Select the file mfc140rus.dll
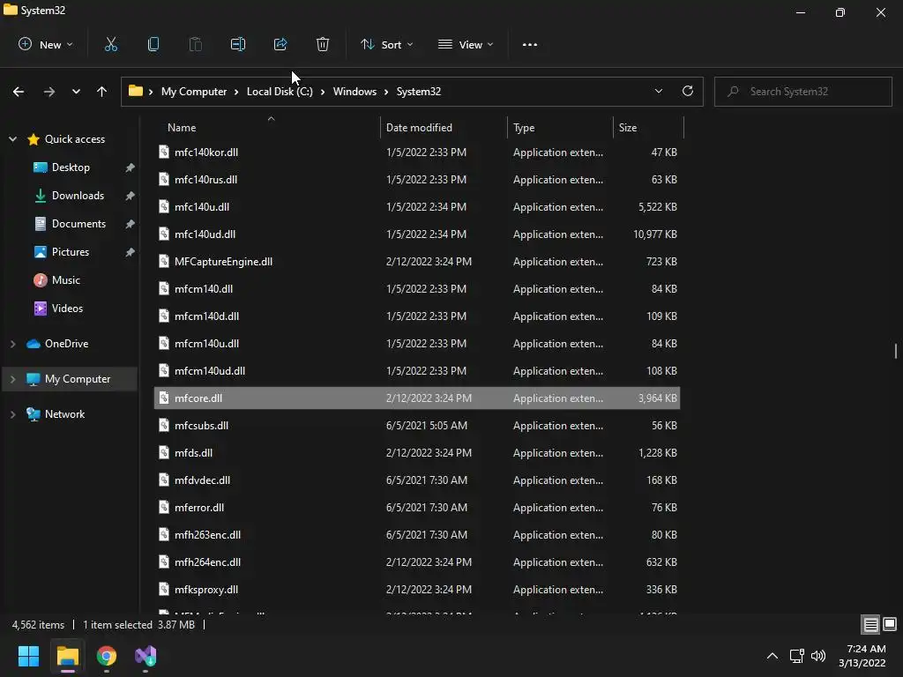 [x=417, y=180]
